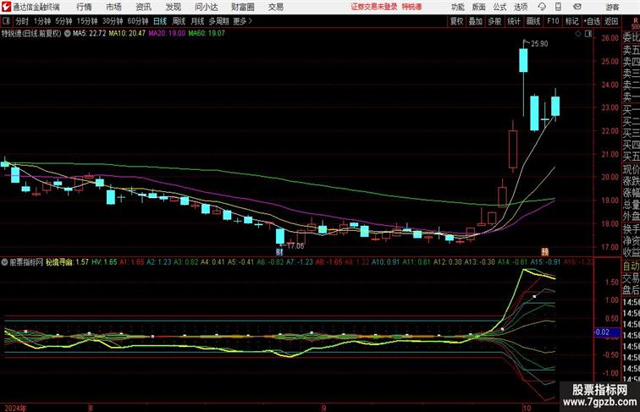
Task: Click the red 特锐德 stock name in title bar
Action: [411, 7]
